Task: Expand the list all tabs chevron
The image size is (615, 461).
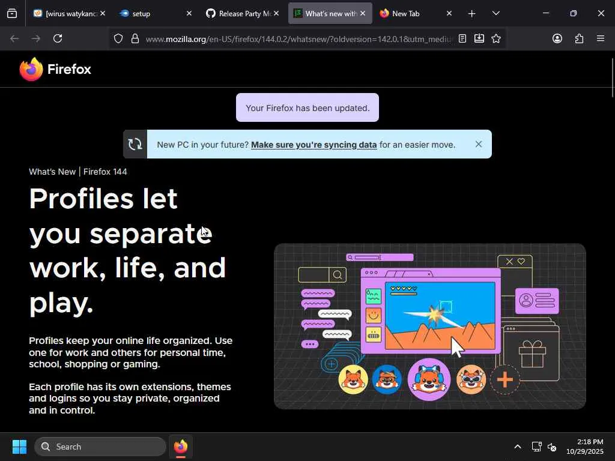Action: click(495, 13)
